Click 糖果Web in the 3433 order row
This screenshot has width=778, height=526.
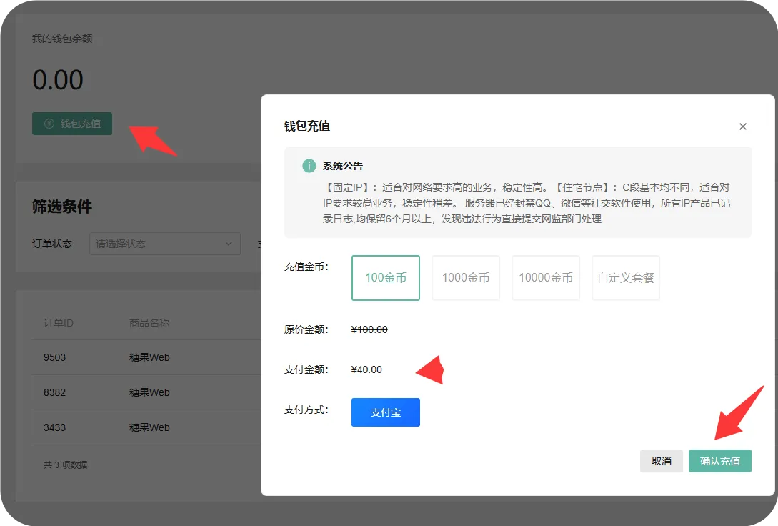[149, 427]
